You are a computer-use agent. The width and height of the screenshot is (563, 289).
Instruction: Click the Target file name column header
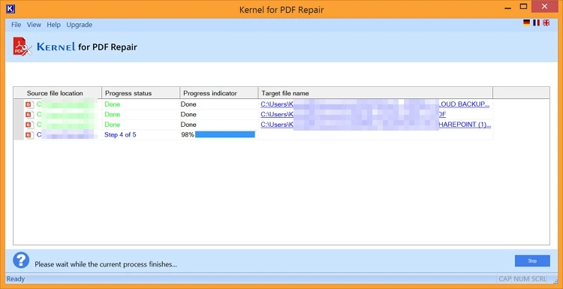[375, 93]
